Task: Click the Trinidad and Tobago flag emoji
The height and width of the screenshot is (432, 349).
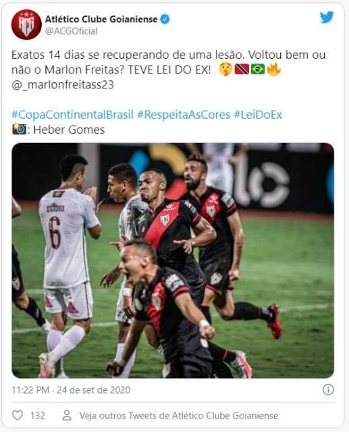Action: click(x=242, y=69)
